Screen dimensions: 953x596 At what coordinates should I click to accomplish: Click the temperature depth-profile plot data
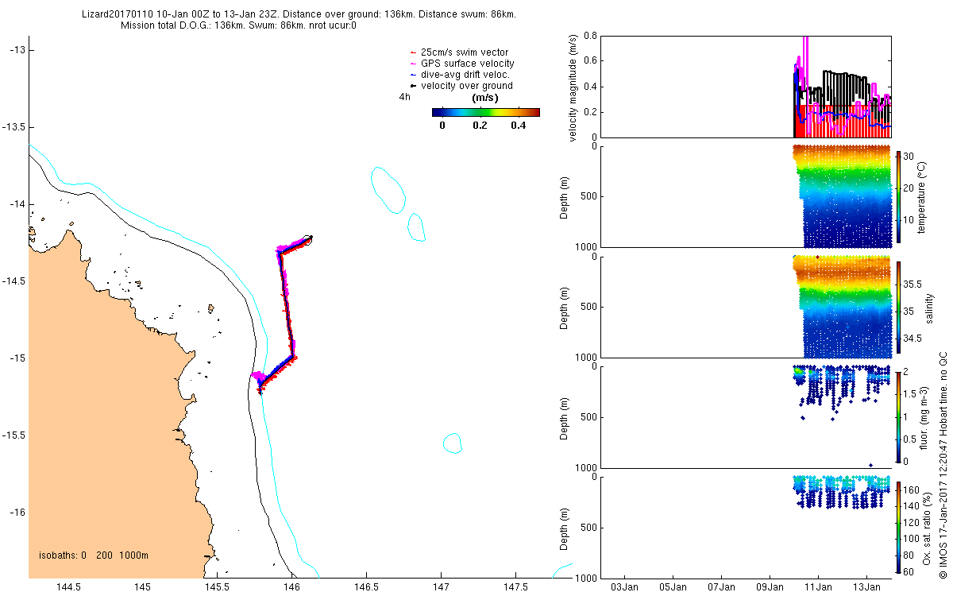(x=842, y=196)
